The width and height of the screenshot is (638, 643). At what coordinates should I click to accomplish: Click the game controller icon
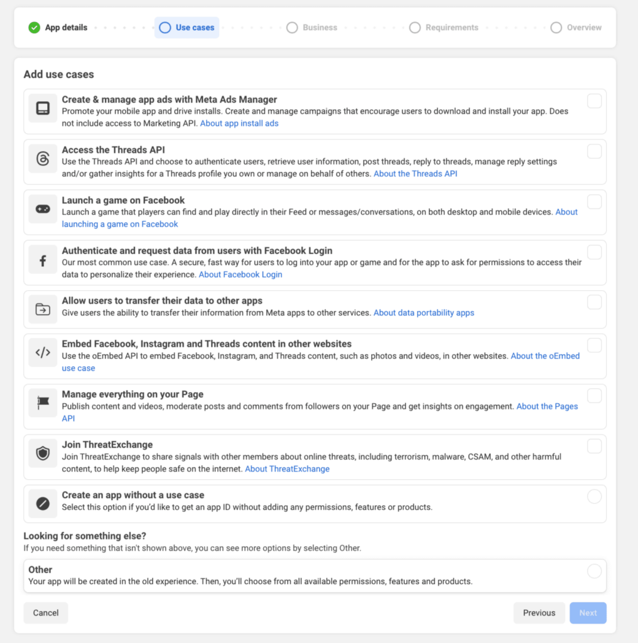pyautogui.click(x=43, y=209)
